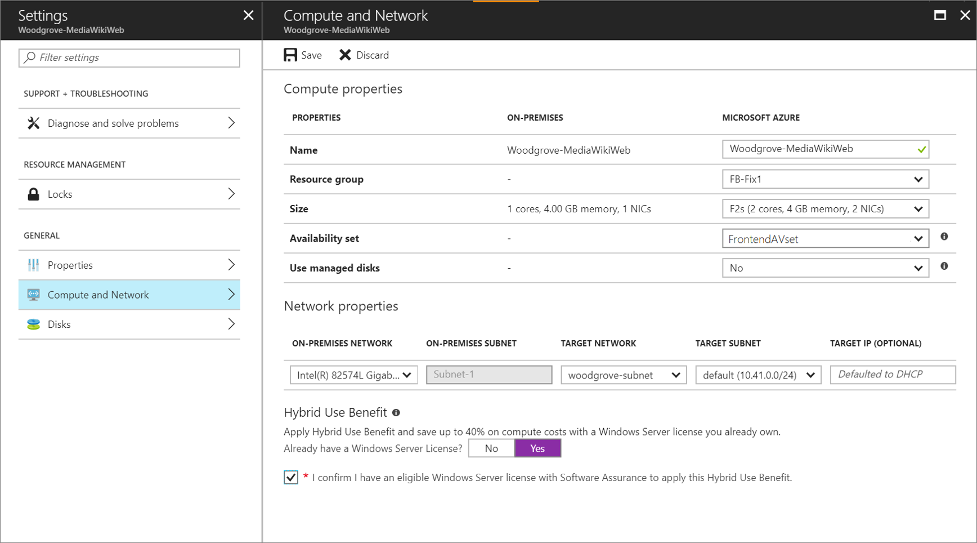Click the info icon beside Availability set
Image resolution: width=977 pixels, height=543 pixels.
(x=944, y=237)
